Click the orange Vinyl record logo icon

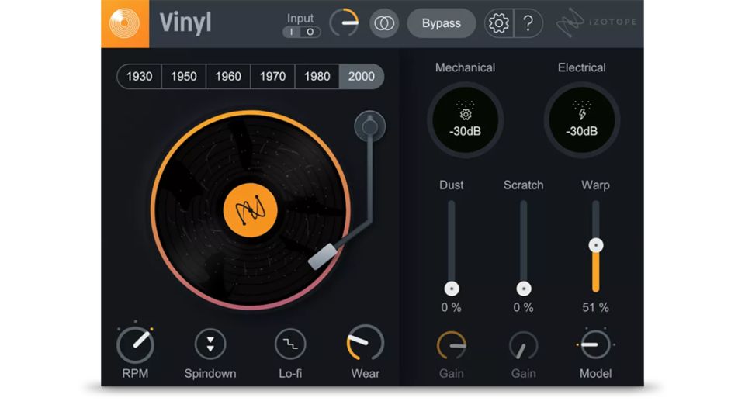124,23
